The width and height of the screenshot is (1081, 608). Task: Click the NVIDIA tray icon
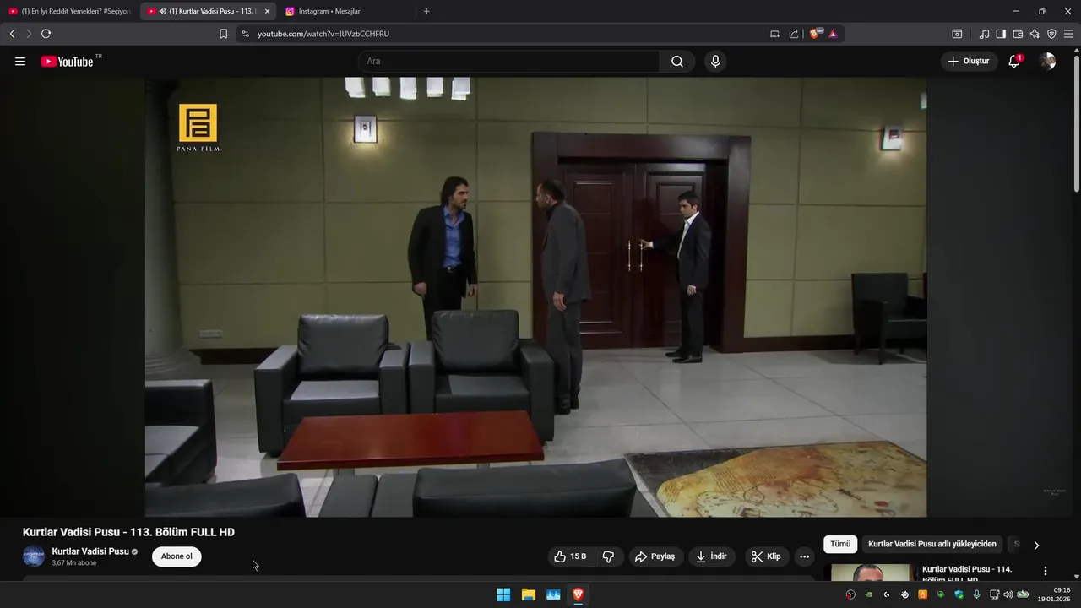(x=868, y=594)
